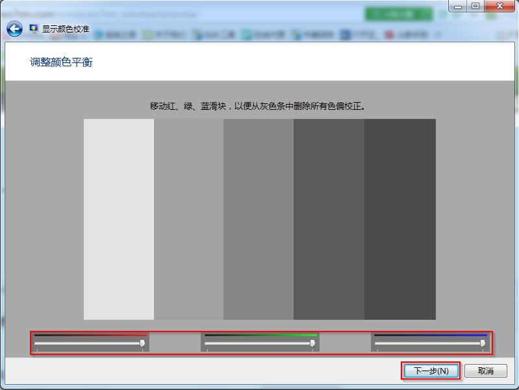Click the darkest gray bar on the right
This screenshot has height=390, width=519.
(x=400, y=219)
